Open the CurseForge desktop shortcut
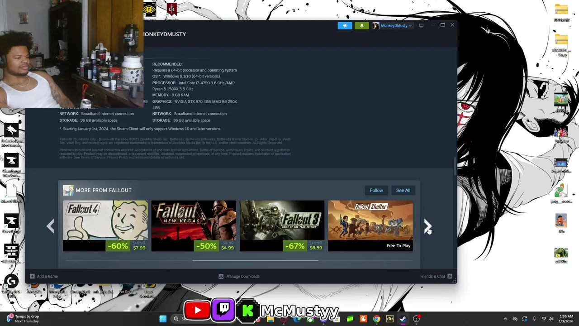 (x=11, y=224)
